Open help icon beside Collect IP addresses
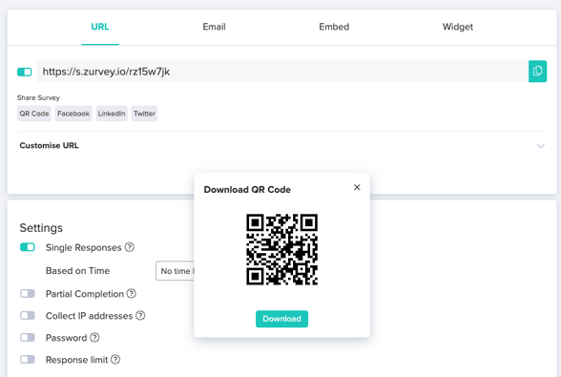 140,315
